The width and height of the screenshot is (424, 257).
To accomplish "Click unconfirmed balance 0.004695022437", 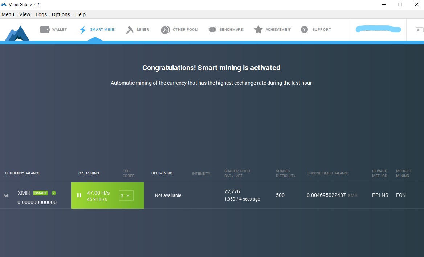I will [x=326, y=195].
